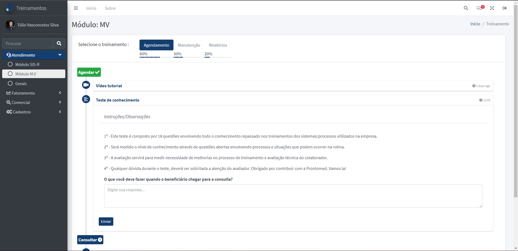This screenshot has height=251, width=518.
Task: Click the logout icon at top right
Action: click(x=505, y=8)
